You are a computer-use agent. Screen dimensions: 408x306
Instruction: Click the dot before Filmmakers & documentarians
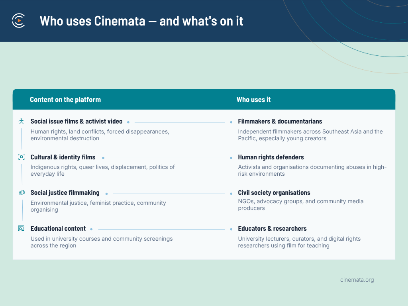[231, 122]
